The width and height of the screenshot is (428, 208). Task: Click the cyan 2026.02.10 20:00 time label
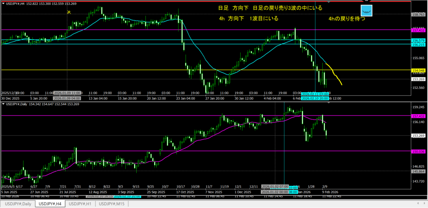tap(314, 98)
